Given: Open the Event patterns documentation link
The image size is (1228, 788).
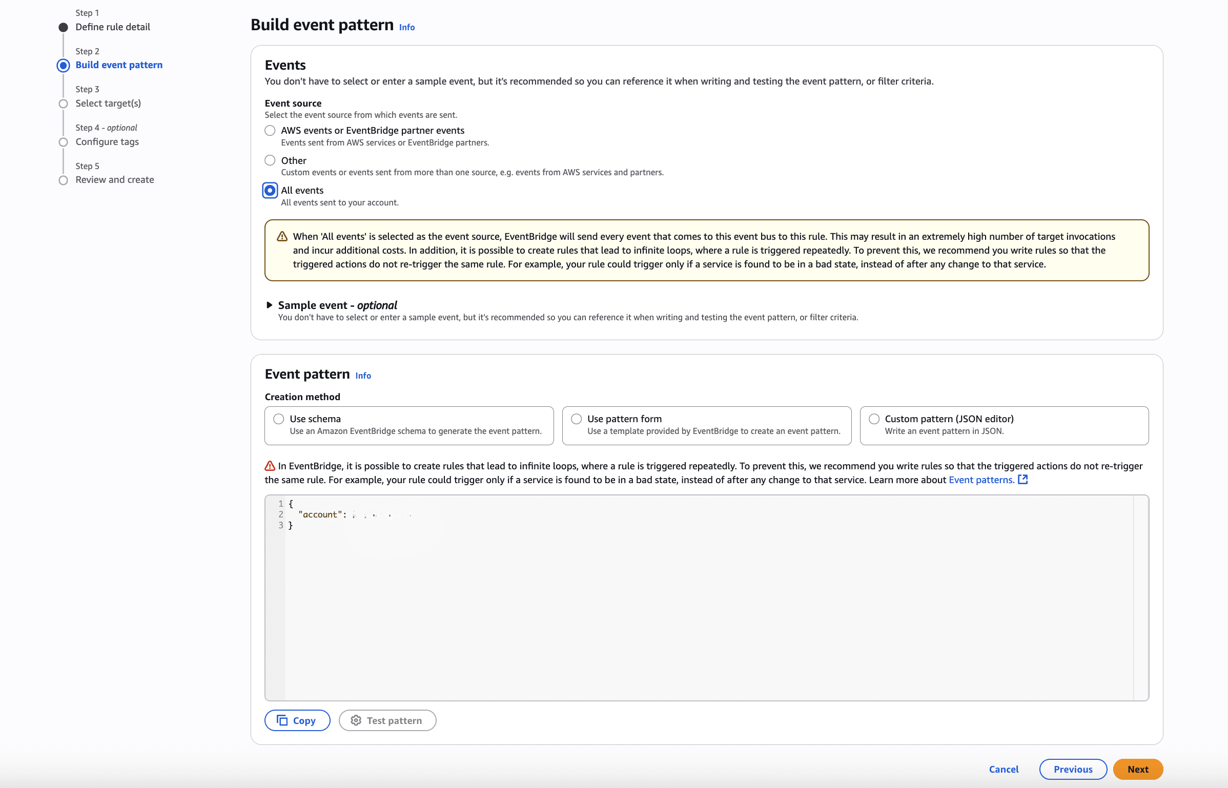Looking at the screenshot, I should [980, 480].
